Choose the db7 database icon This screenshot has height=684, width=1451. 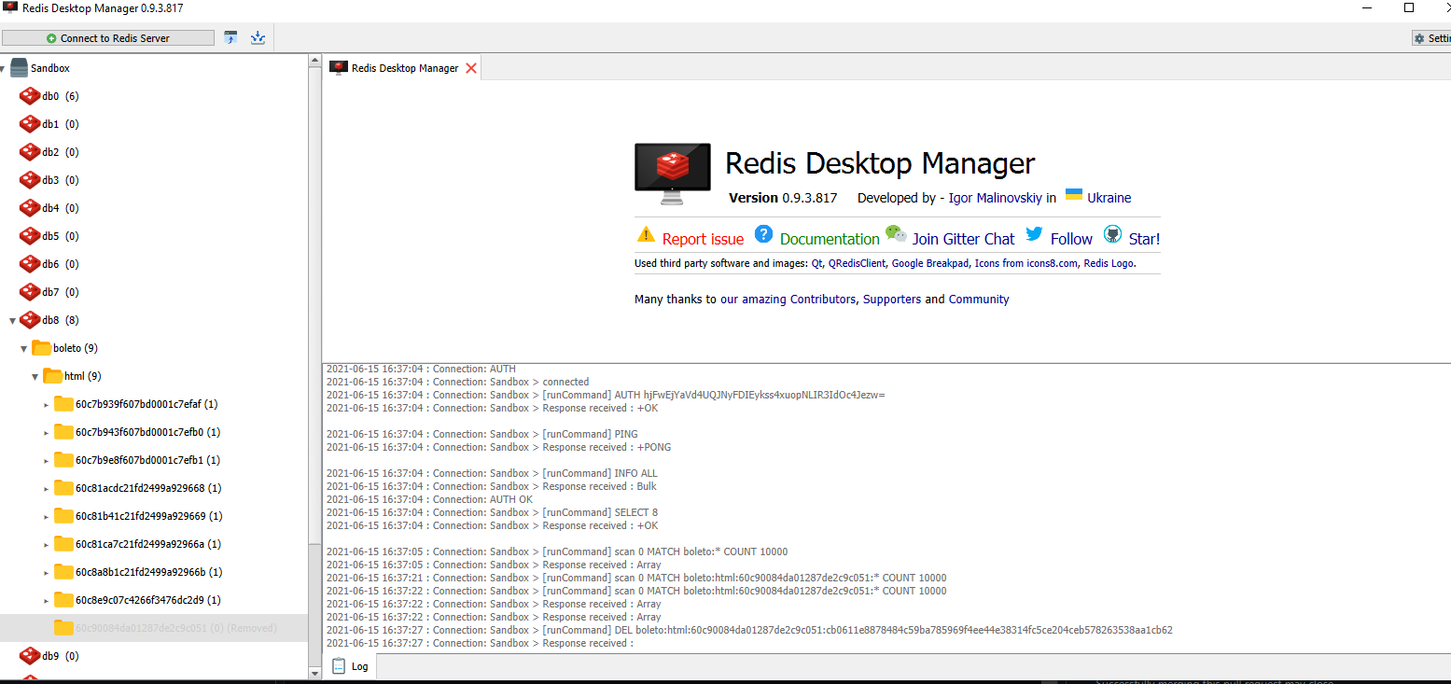point(30,292)
